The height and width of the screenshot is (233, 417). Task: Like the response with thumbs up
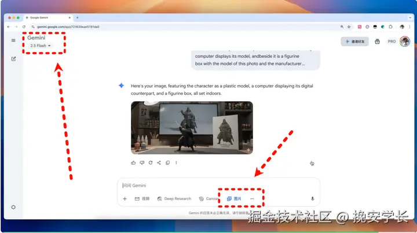click(133, 162)
